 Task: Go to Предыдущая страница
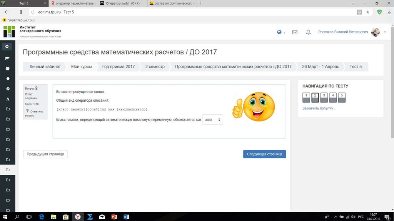[45, 154]
